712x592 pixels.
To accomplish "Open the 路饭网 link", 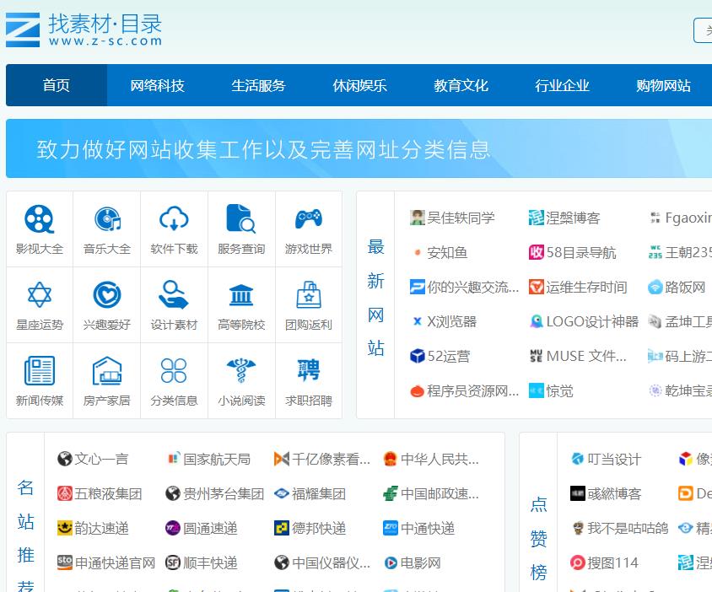I will click(685, 288).
